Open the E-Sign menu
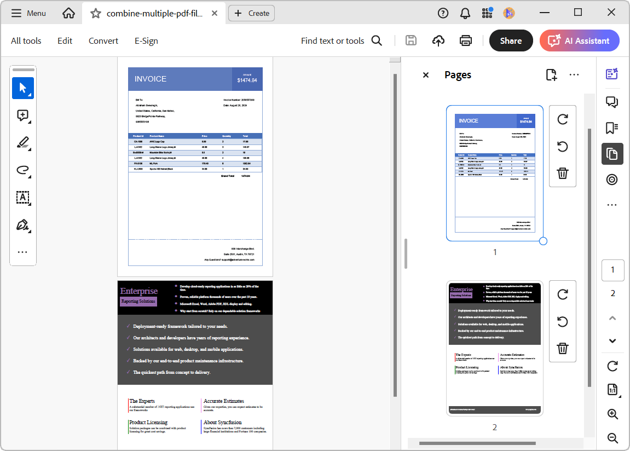This screenshot has height=451, width=630. pos(146,41)
